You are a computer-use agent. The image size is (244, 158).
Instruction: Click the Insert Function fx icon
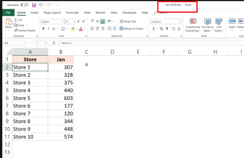click(x=54, y=43)
